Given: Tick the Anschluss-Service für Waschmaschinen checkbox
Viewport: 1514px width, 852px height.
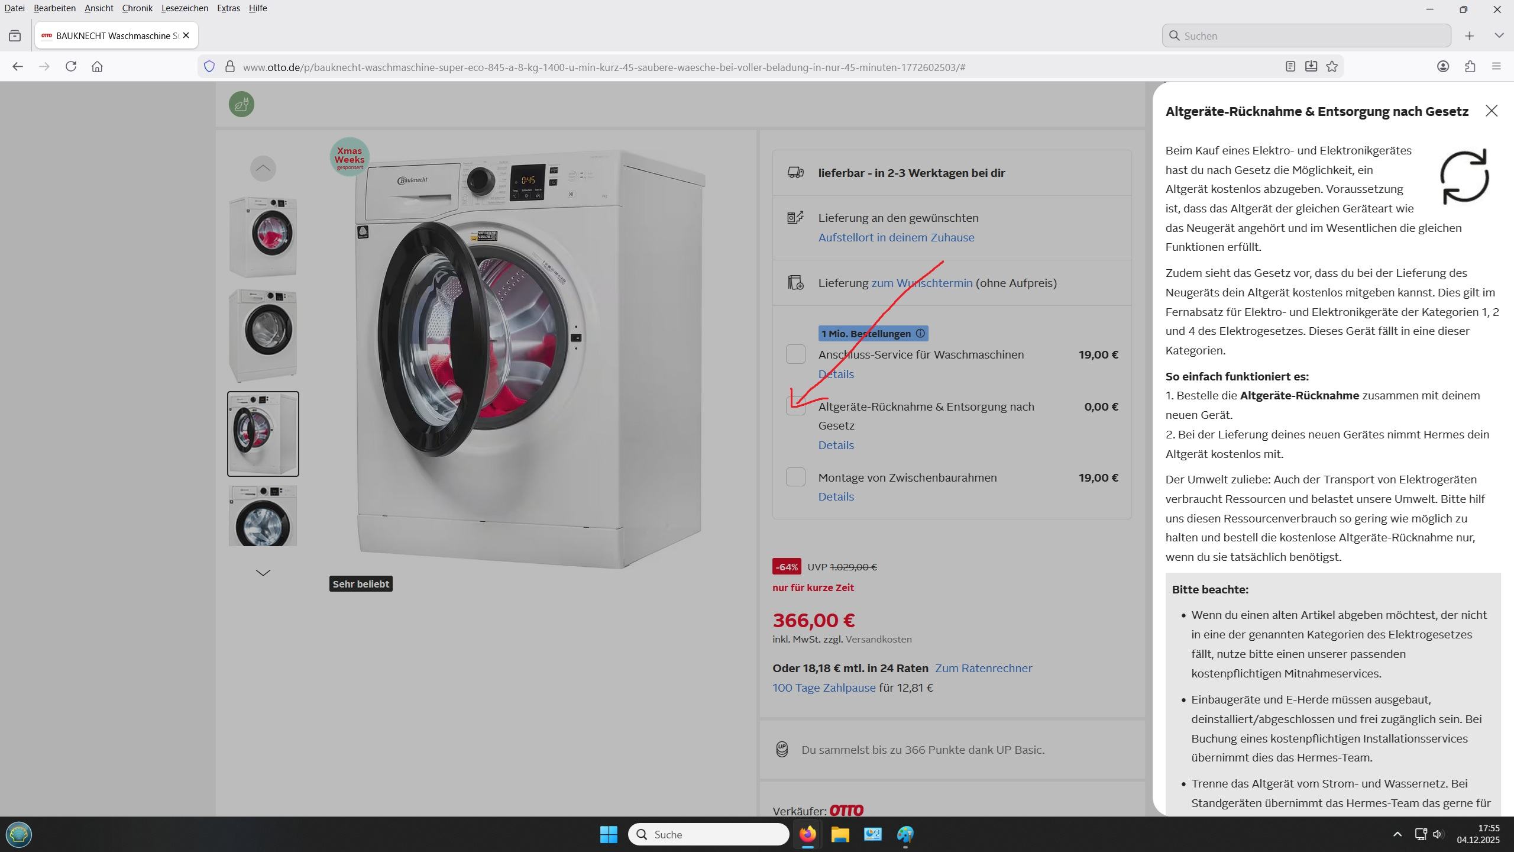Looking at the screenshot, I should tap(795, 355).
